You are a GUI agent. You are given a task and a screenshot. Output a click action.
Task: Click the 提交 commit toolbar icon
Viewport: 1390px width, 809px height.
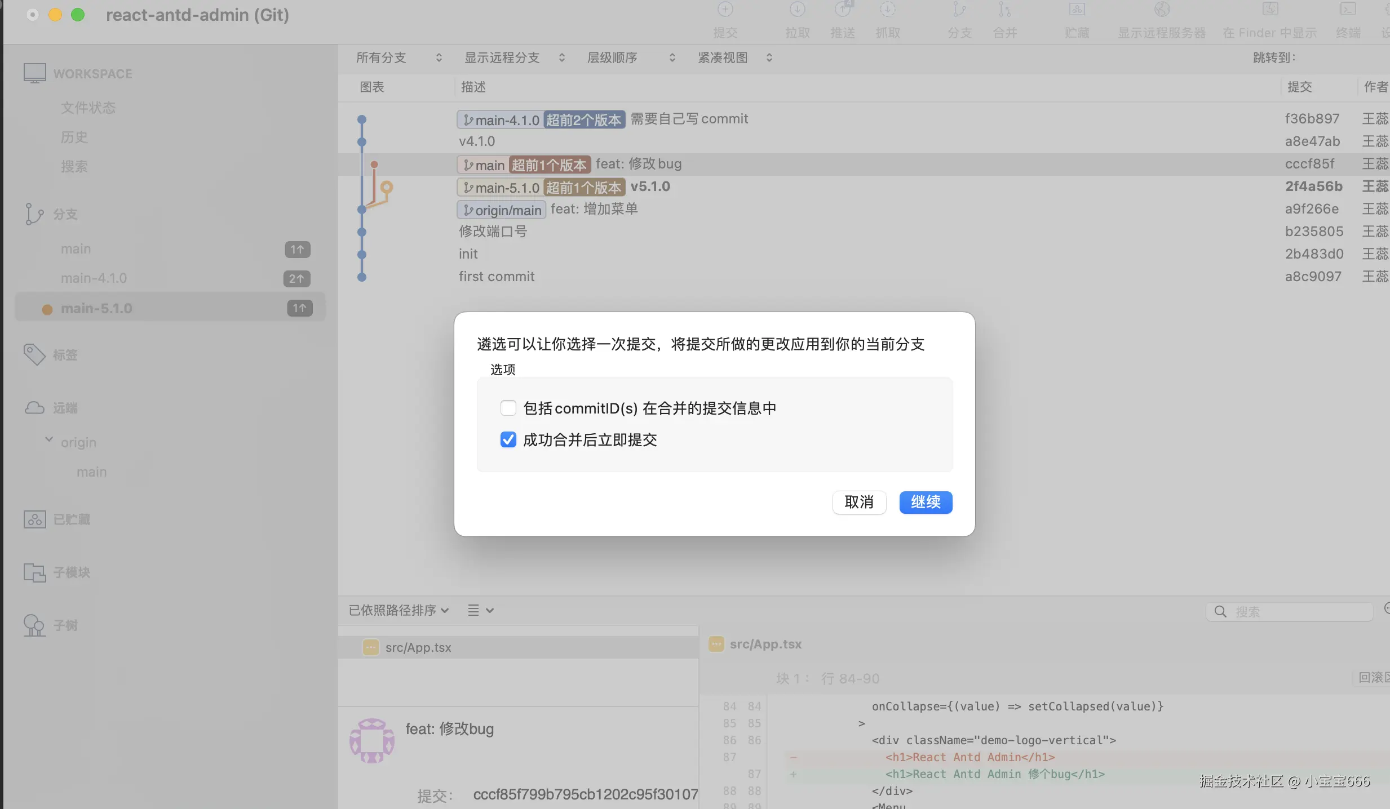pos(725,10)
